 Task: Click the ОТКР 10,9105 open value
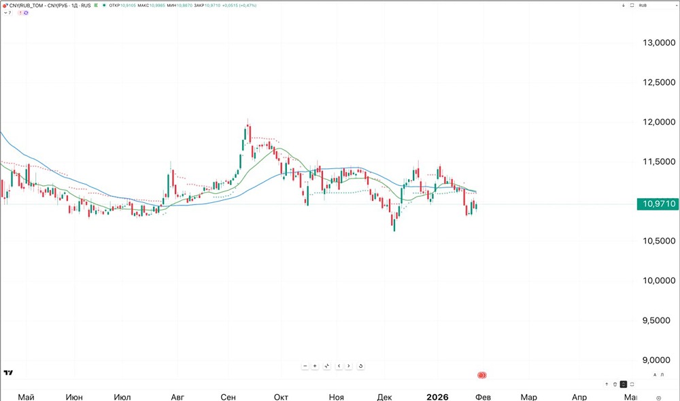coord(122,5)
